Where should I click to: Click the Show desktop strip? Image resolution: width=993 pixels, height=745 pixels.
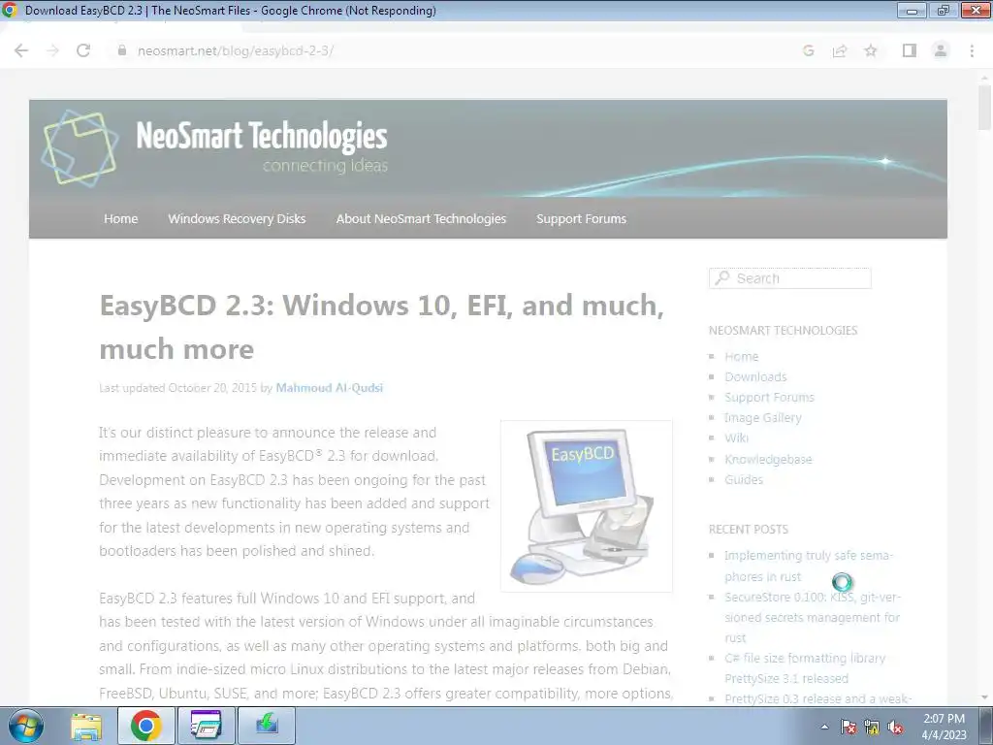[x=985, y=726]
